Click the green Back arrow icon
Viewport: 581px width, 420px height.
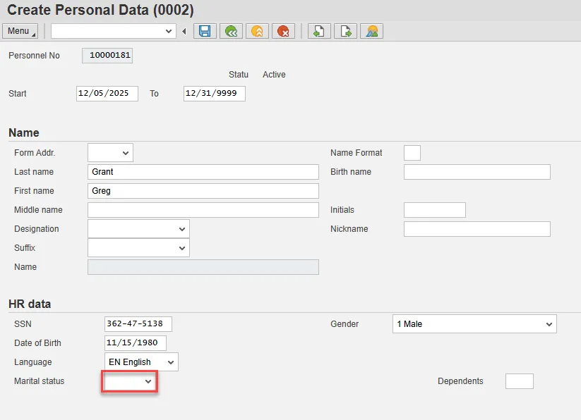coord(231,31)
